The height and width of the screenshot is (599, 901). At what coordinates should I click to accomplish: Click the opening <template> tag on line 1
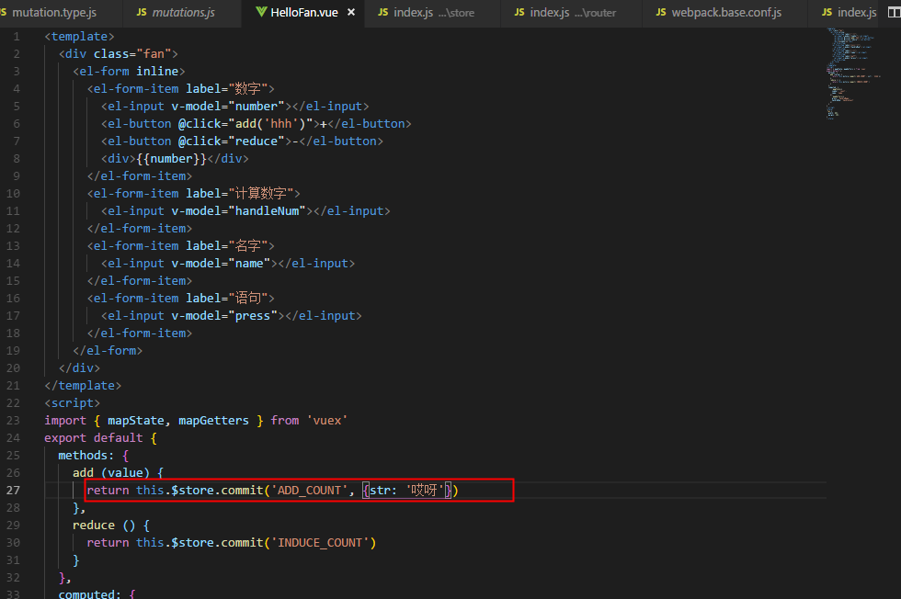click(79, 37)
